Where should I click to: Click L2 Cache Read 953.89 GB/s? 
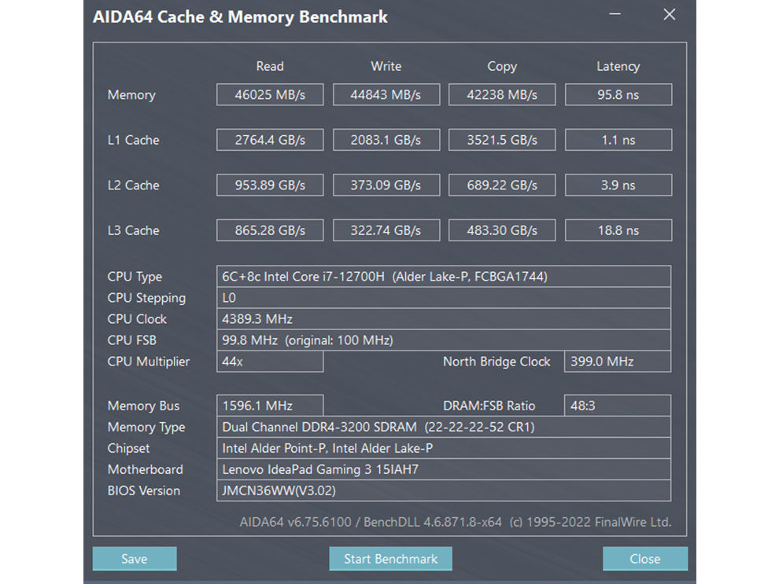270,185
